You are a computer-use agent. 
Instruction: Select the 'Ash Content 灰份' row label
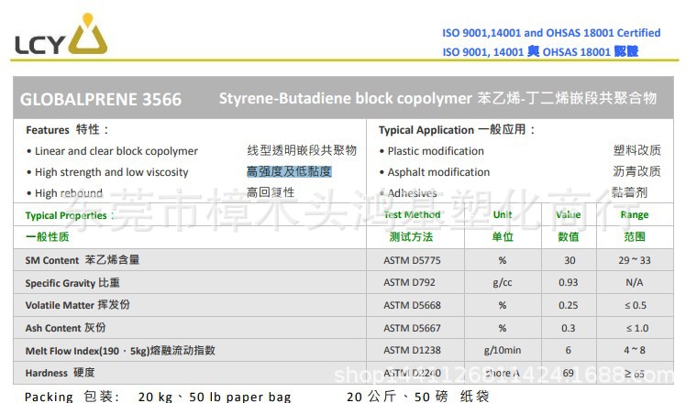pyautogui.click(x=65, y=328)
